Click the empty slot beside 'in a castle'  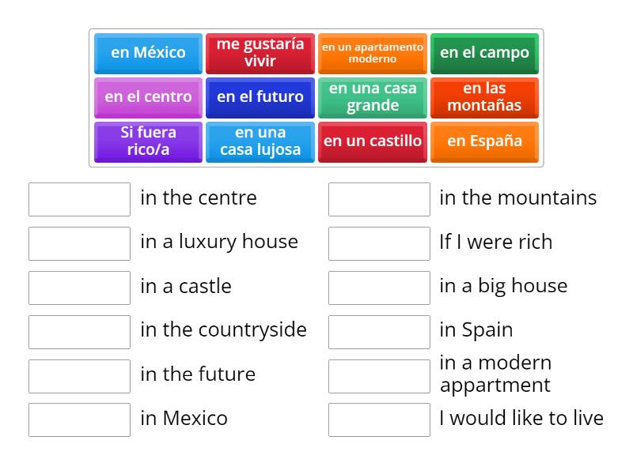tap(79, 288)
